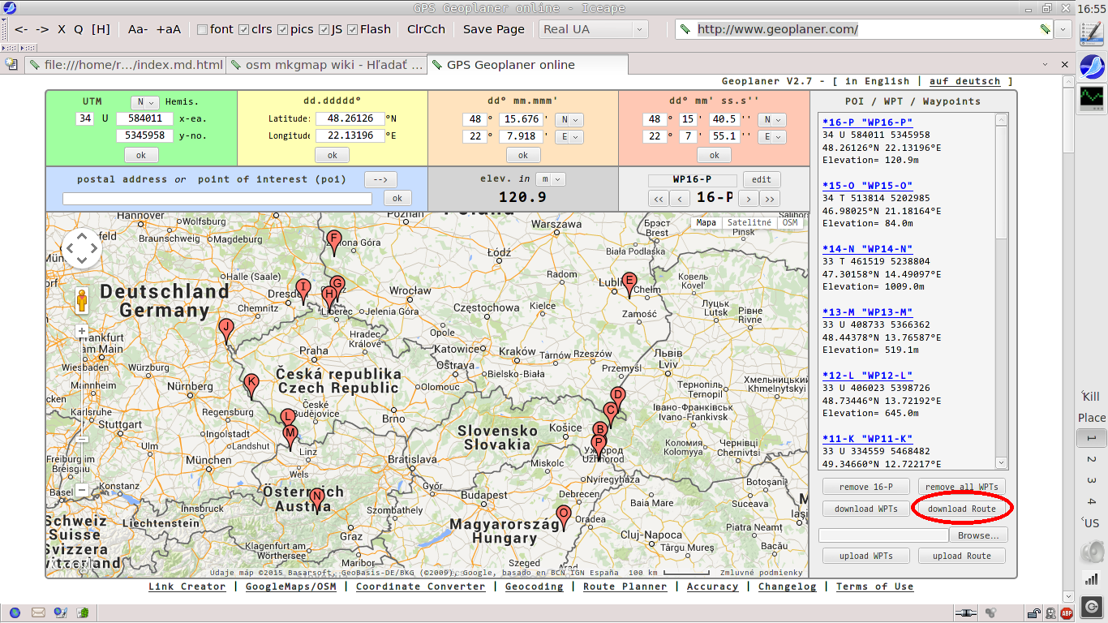Viewport: 1108px width, 623px height.
Task: Click the 'X' stop loading toolbar item
Action: tap(62, 29)
